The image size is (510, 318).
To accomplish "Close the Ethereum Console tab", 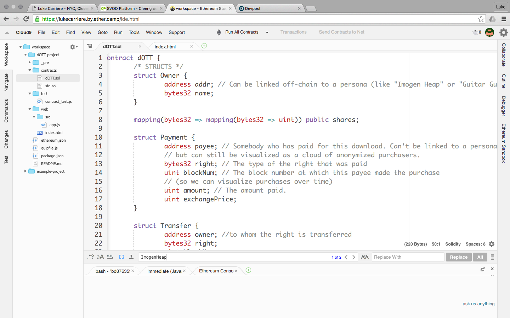I will tap(236, 271).
